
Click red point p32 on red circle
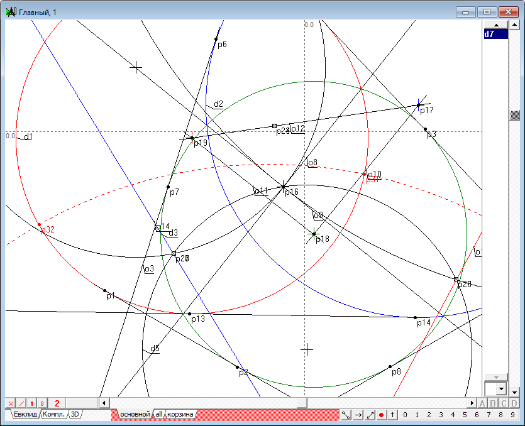pyautogui.click(x=39, y=224)
